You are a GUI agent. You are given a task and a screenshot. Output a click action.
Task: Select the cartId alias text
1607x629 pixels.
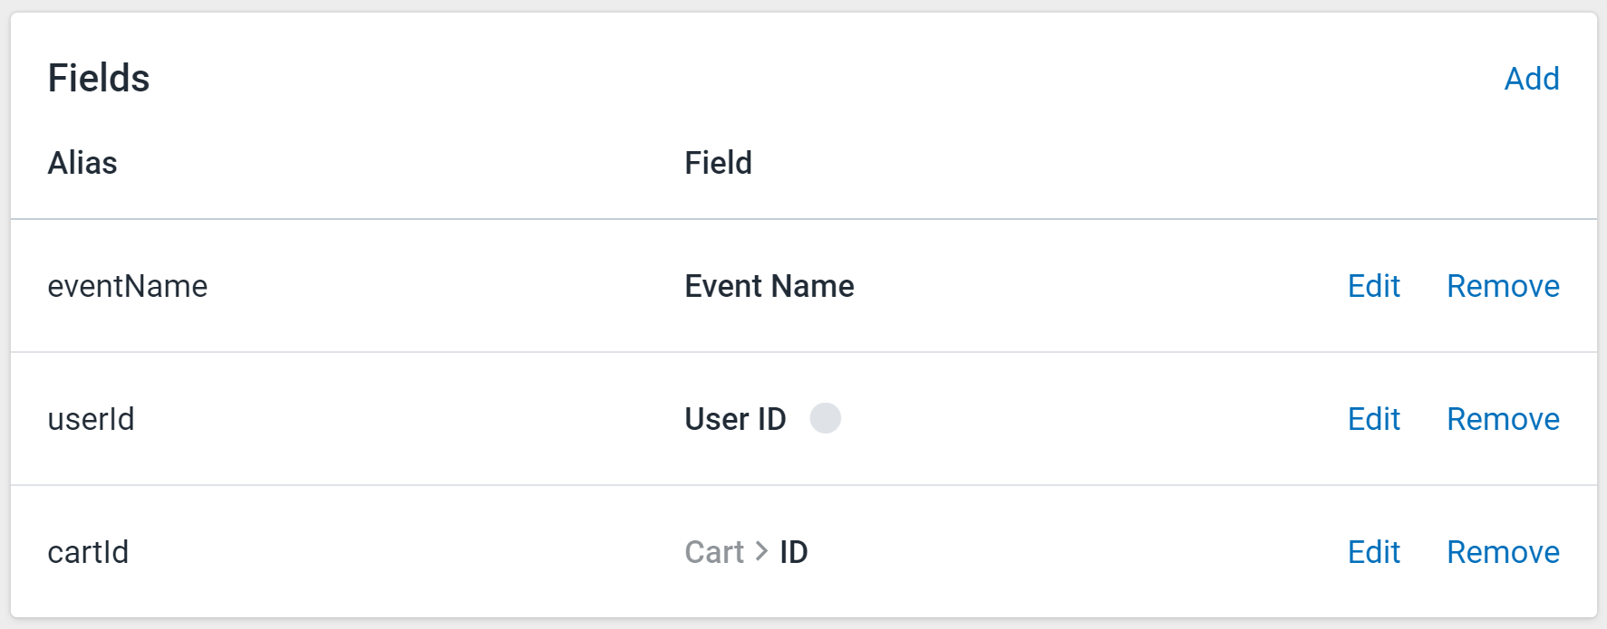click(88, 552)
